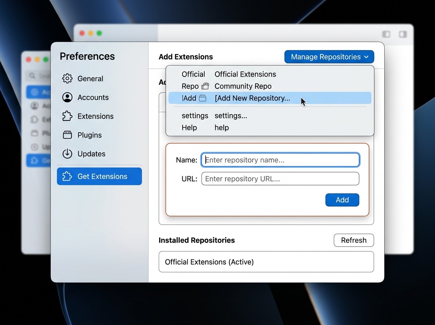Select Get Extensions in sidebar
The width and height of the screenshot is (435, 325).
pos(99,176)
